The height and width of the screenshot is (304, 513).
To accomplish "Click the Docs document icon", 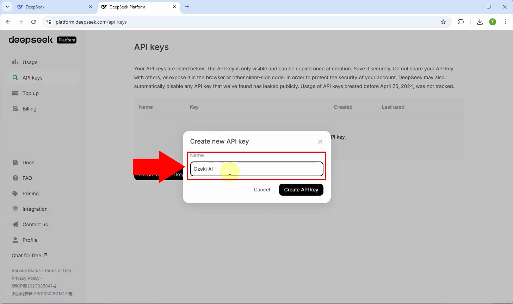I will pyautogui.click(x=15, y=163).
